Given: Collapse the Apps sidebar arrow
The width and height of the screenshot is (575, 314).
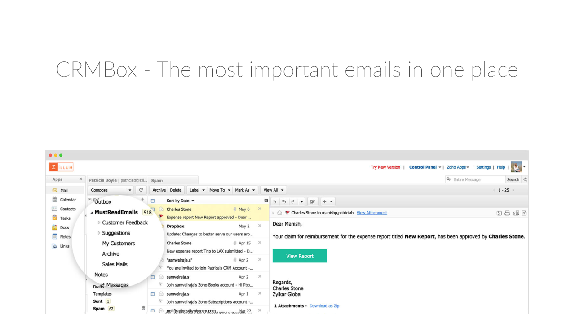Looking at the screenshot, I should tap(81, 179).
